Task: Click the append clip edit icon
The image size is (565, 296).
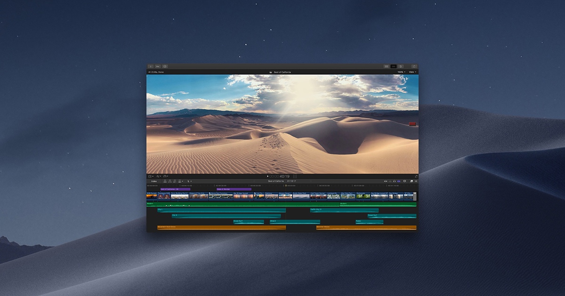Action: (175, 181)
